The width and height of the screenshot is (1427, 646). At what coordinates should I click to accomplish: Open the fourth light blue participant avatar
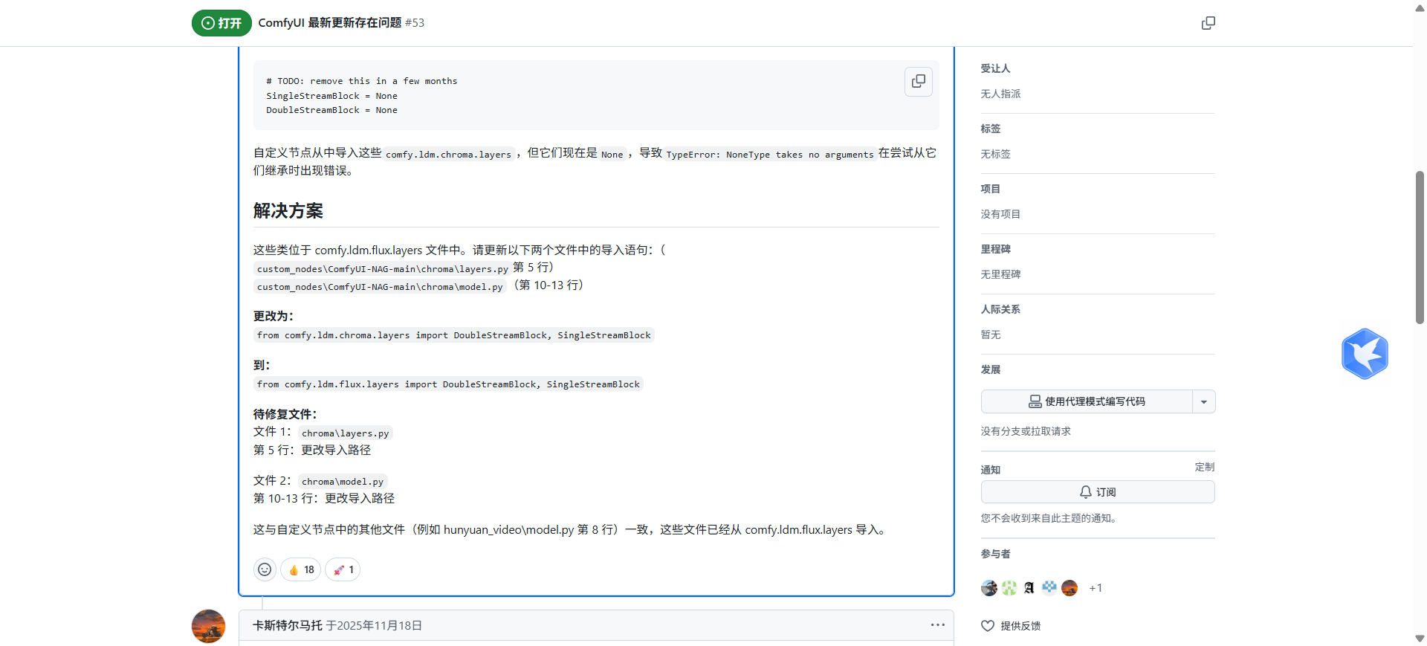point(1049,588)
